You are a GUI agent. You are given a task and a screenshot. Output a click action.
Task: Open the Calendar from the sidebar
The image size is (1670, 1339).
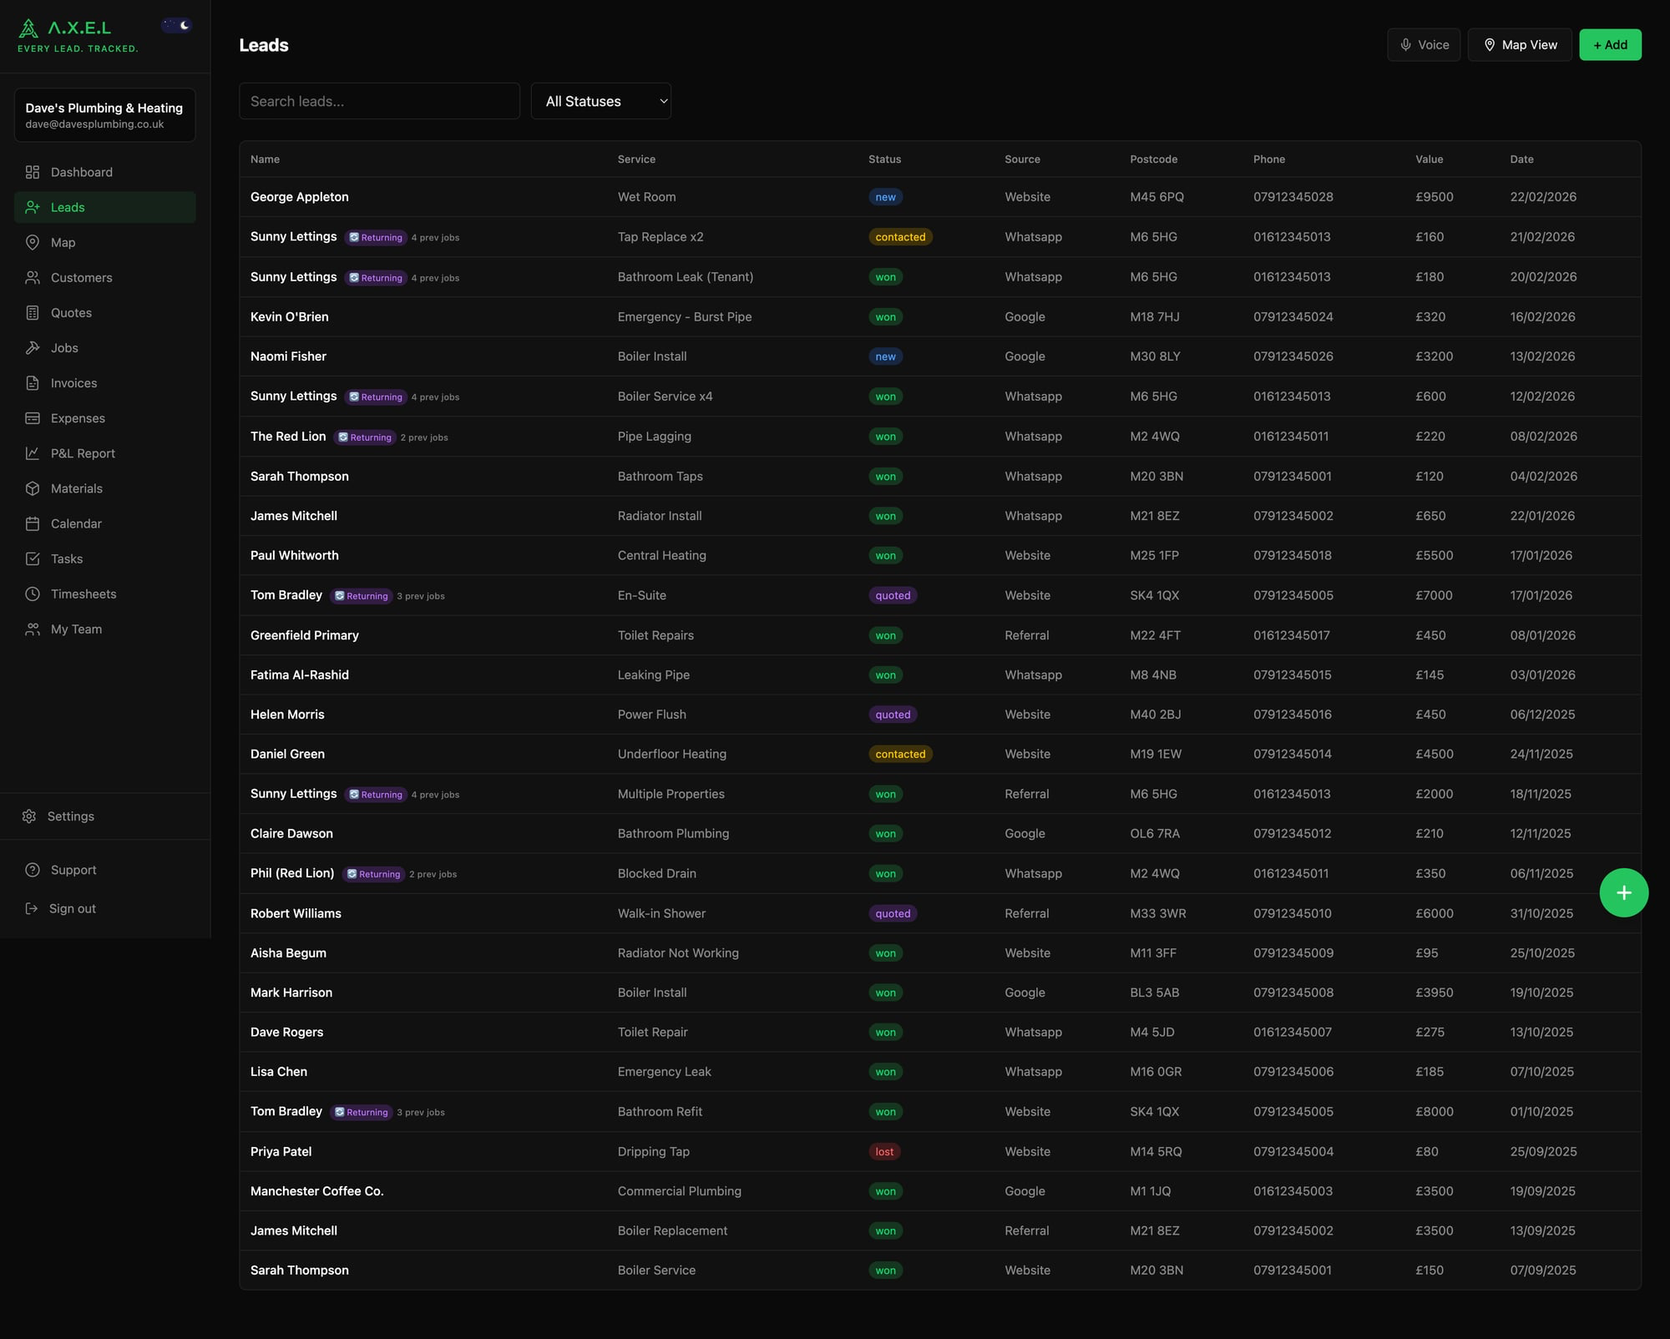[x=76, y=523]
